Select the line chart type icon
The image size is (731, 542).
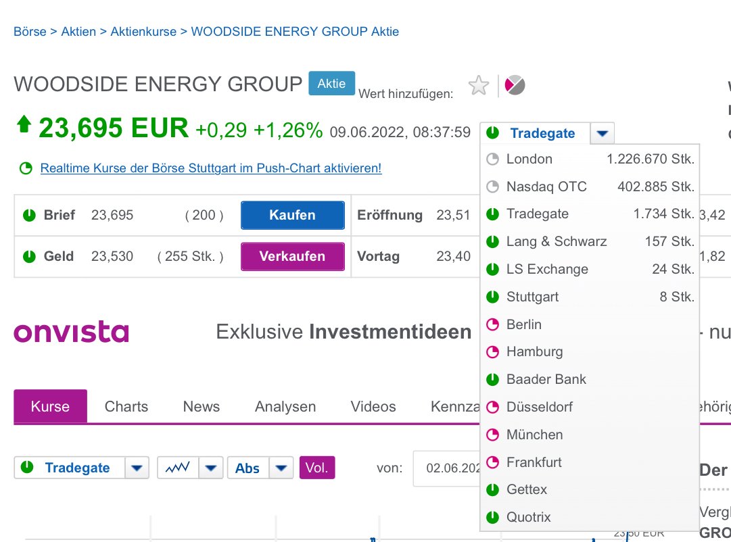coord(178,468)
